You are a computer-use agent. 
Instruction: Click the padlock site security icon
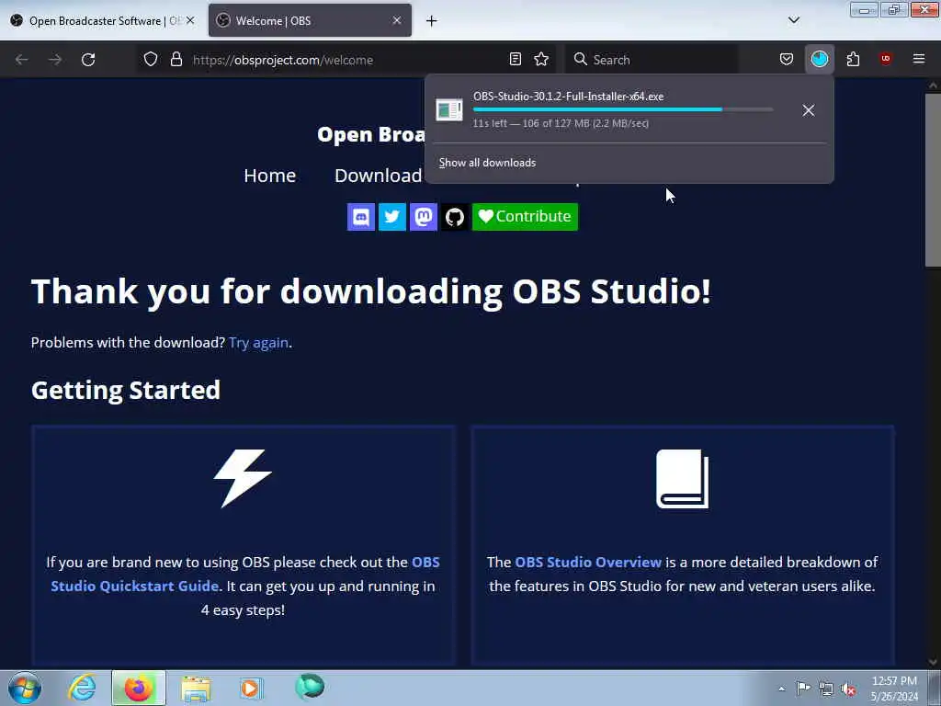(x=176, y=60)
